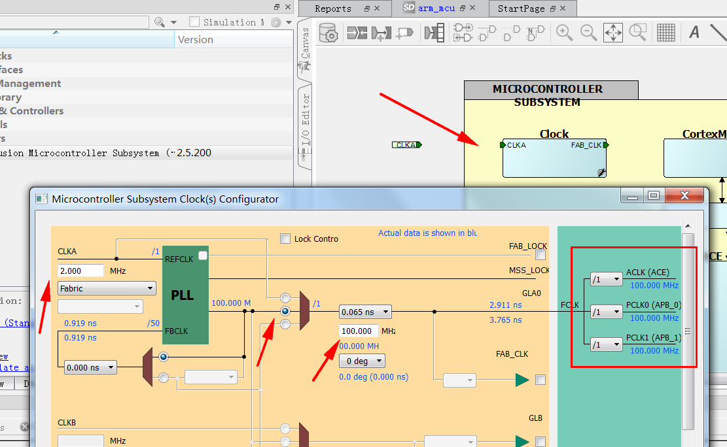Select the text annotation 'A' tool

coord(694,31)
